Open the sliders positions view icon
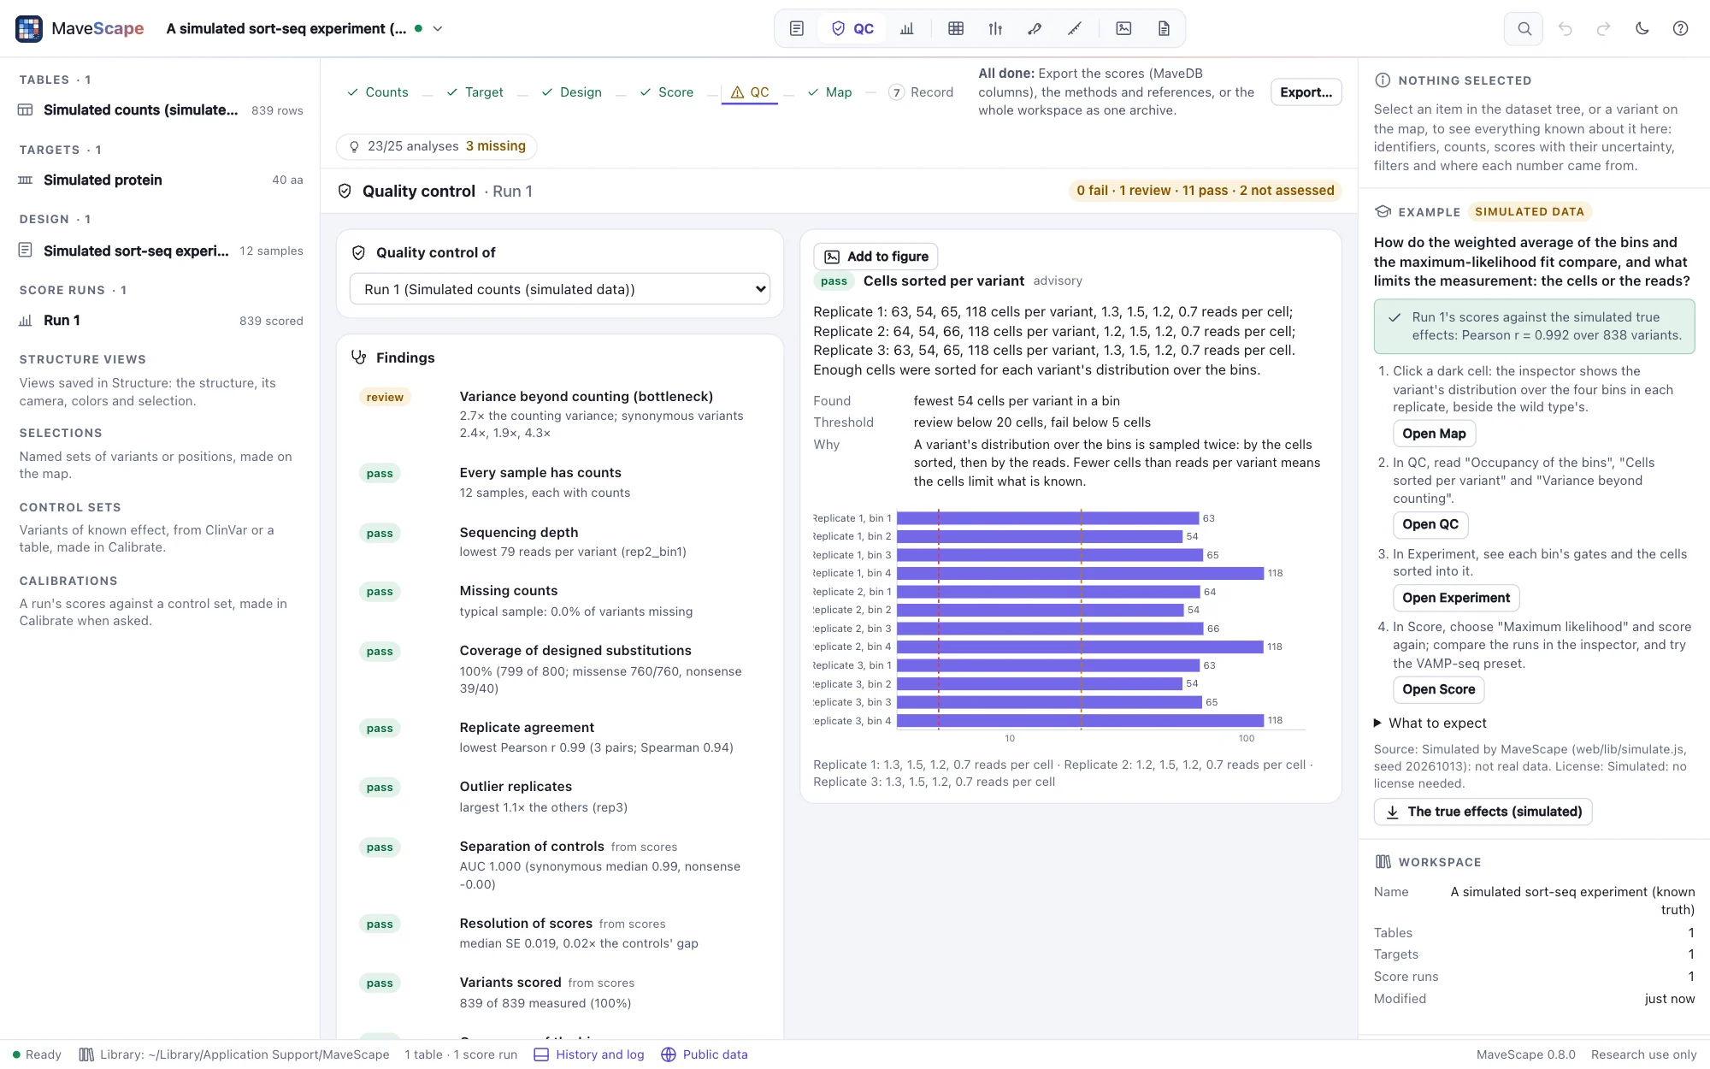The width and height of the screenshot is (1710, 1069). [995, 28]
